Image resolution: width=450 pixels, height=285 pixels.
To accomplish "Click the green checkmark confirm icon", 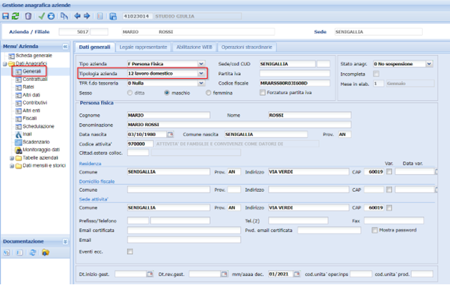I will point(42,16).
